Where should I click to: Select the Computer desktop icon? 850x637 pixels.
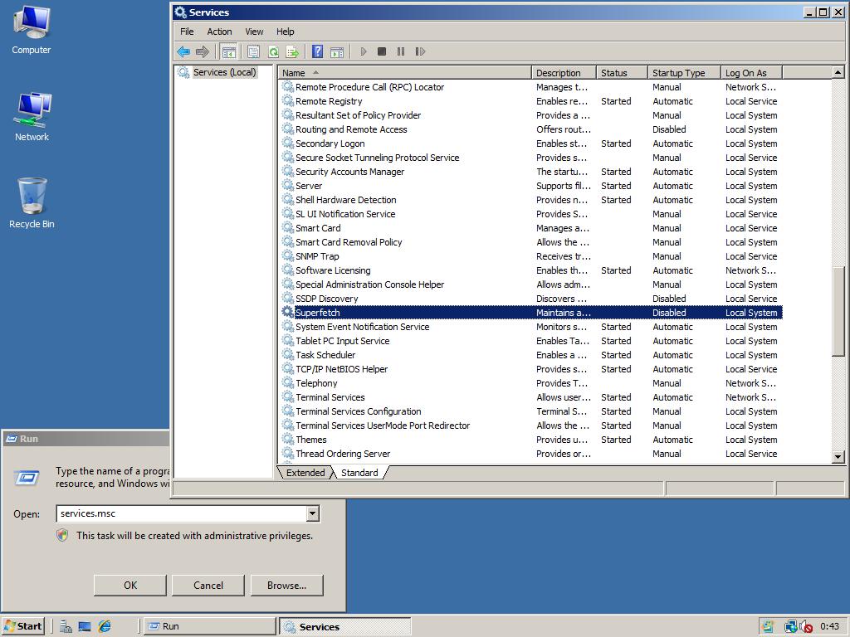coord(32,30)
